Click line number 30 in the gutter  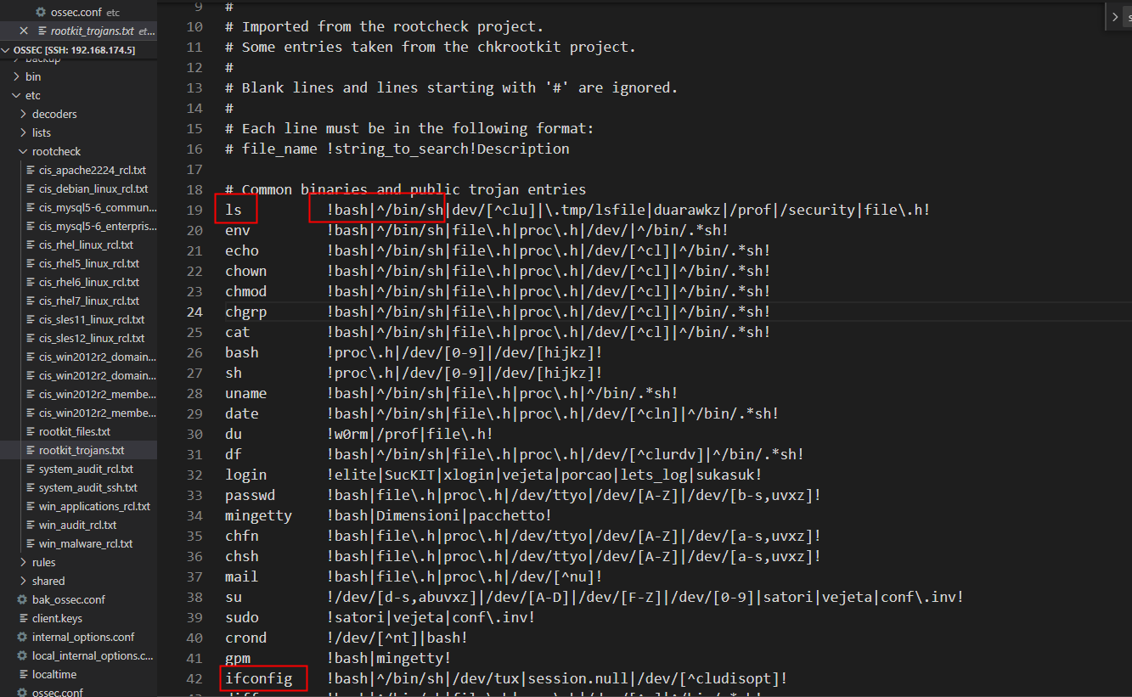coord(194,434)
